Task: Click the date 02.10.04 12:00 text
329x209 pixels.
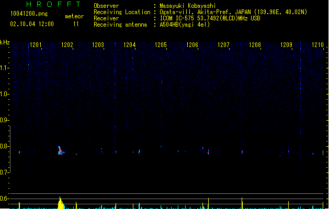Action: tap(32, 24)
